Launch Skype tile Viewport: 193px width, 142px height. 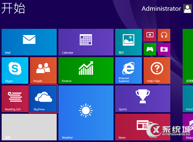(x=15, y=71)
